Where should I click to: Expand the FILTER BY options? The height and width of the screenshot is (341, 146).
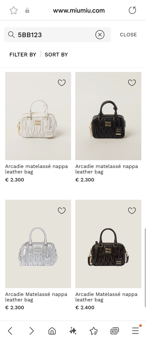tap(23, 55)
